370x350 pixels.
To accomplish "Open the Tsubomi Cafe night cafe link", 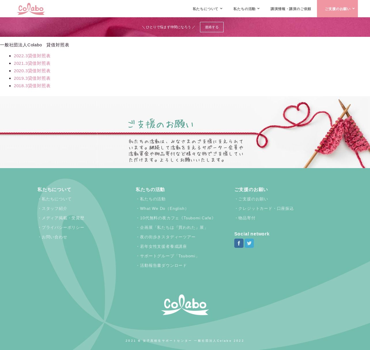I will pos(176,218).
